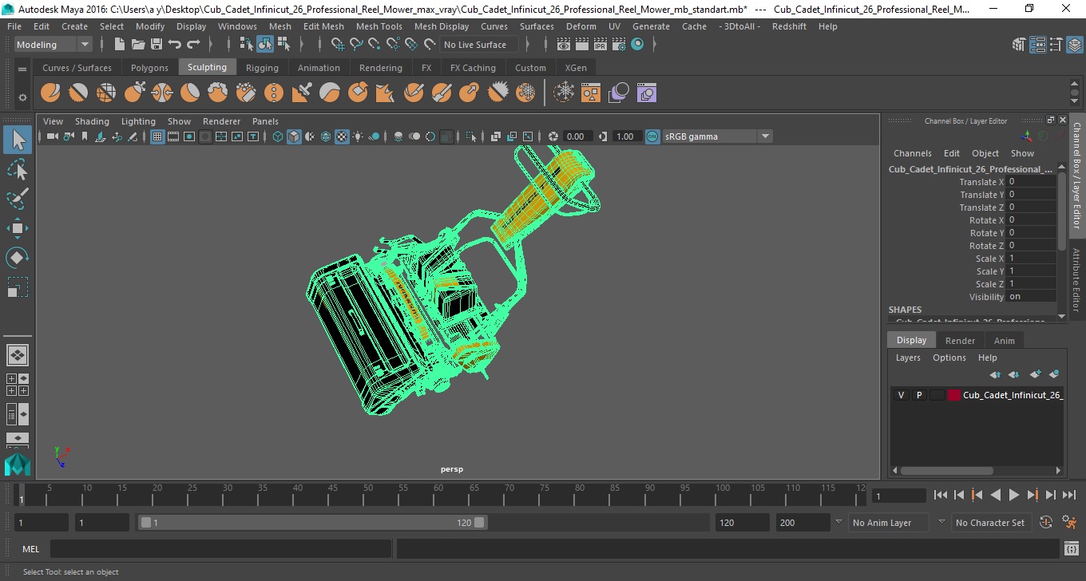The height and width of the screenshot is (581, 1086).
Task: Open the Render Settings clapperboard icon
Action: click(x=619, y=45)
